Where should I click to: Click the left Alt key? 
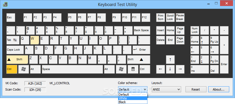click(35, 69)
